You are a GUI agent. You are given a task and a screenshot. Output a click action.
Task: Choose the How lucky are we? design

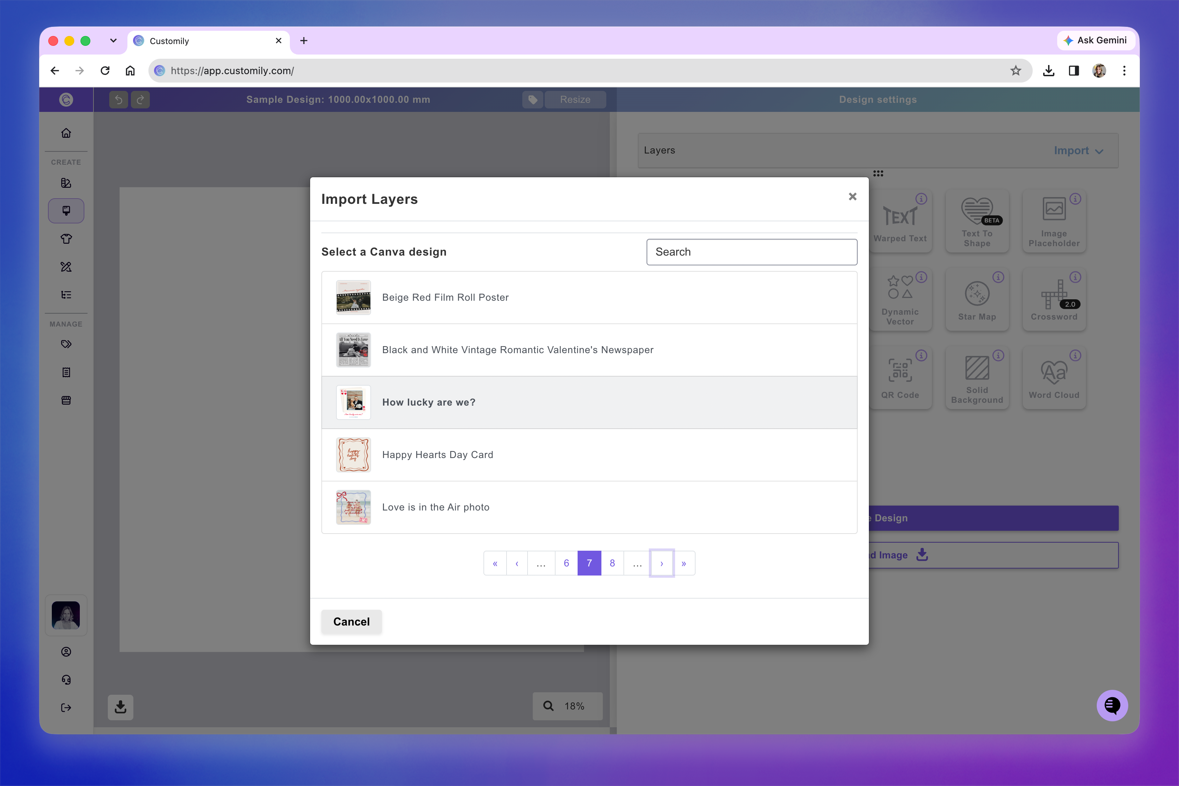click(x=589, y=402)
